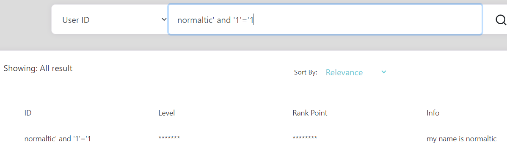Screen dimensions: 507x154
Task: Focus the search query input field
Action: tap(325, 19)
